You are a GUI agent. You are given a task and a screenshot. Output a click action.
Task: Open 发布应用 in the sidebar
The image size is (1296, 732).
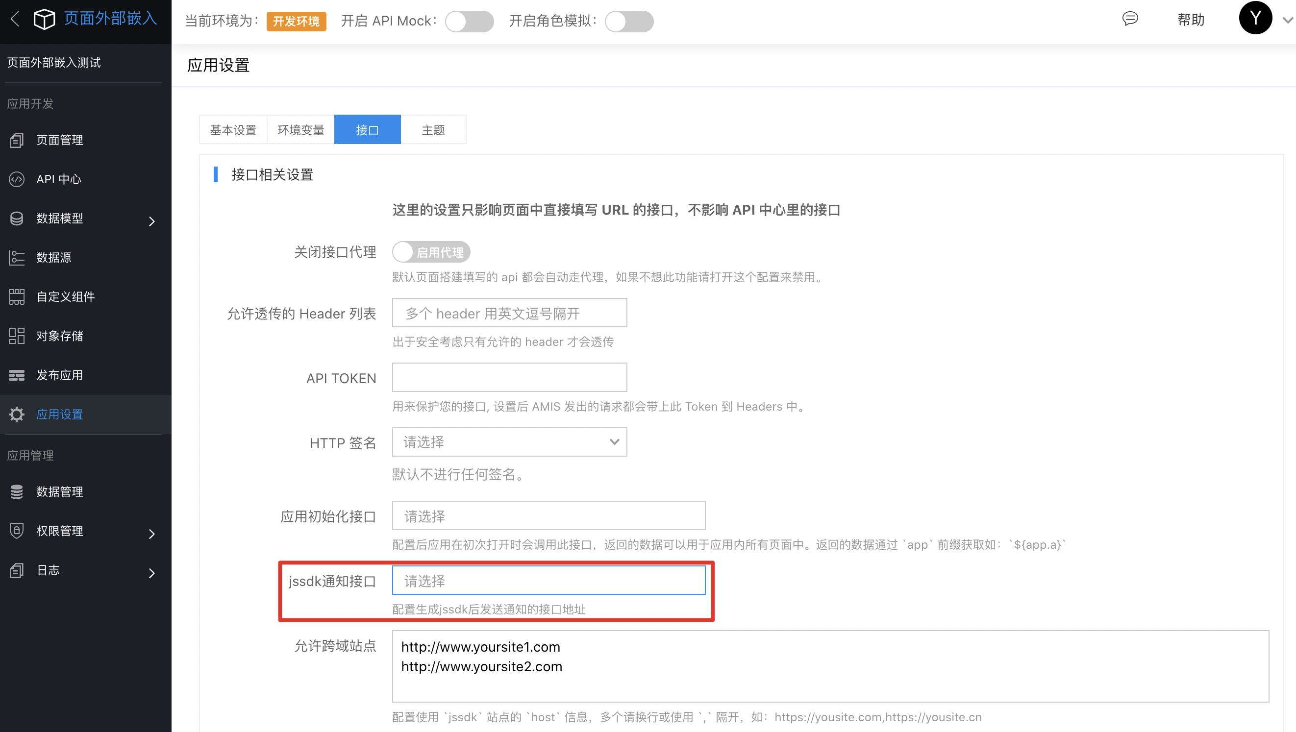coord(60,375)
